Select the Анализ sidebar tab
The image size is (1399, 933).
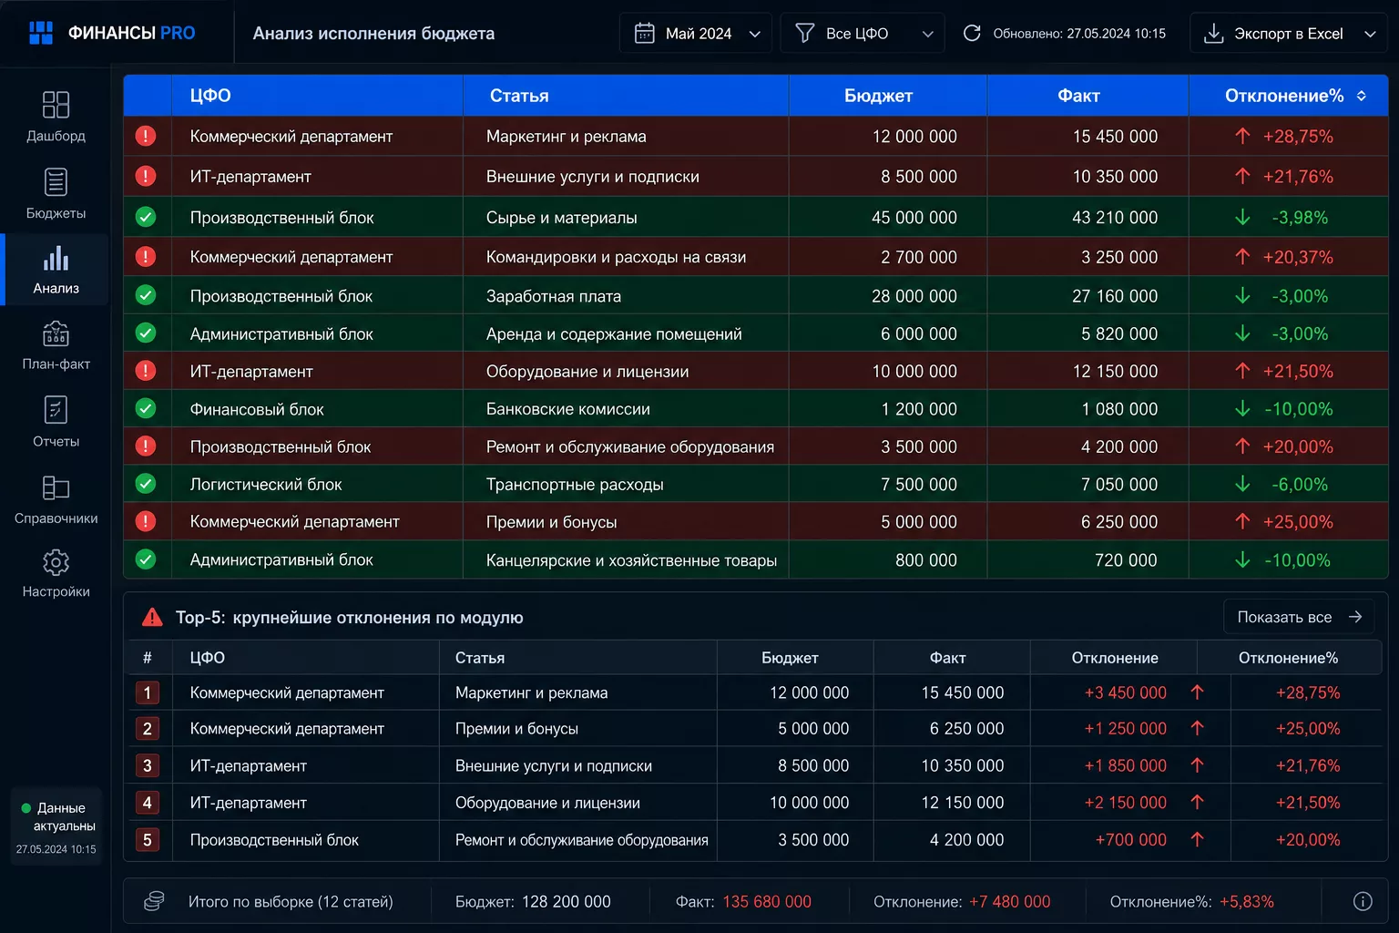[56, 270]
